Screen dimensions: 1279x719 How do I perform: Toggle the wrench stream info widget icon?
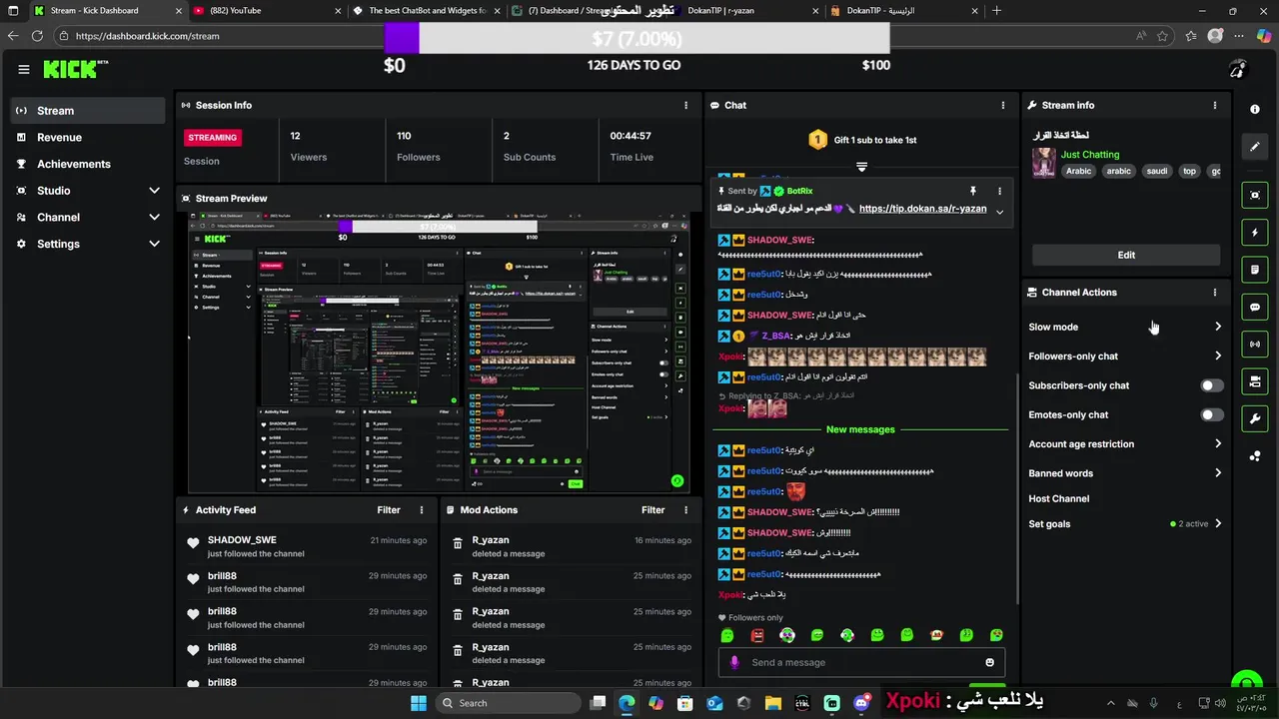point(1255,418)
